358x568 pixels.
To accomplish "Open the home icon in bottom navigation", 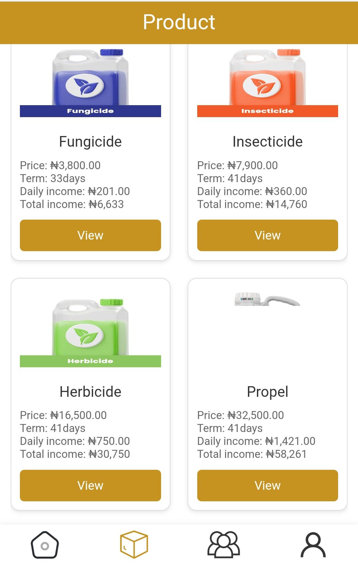I will 45,545.
